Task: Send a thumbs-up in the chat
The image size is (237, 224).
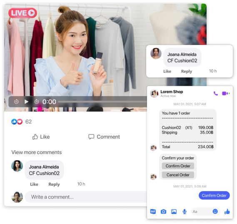Action: click(x=227, y=212)
